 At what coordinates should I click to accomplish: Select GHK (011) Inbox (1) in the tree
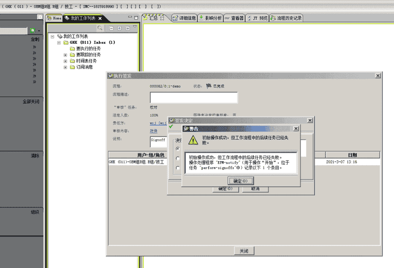tap(92, 42)
